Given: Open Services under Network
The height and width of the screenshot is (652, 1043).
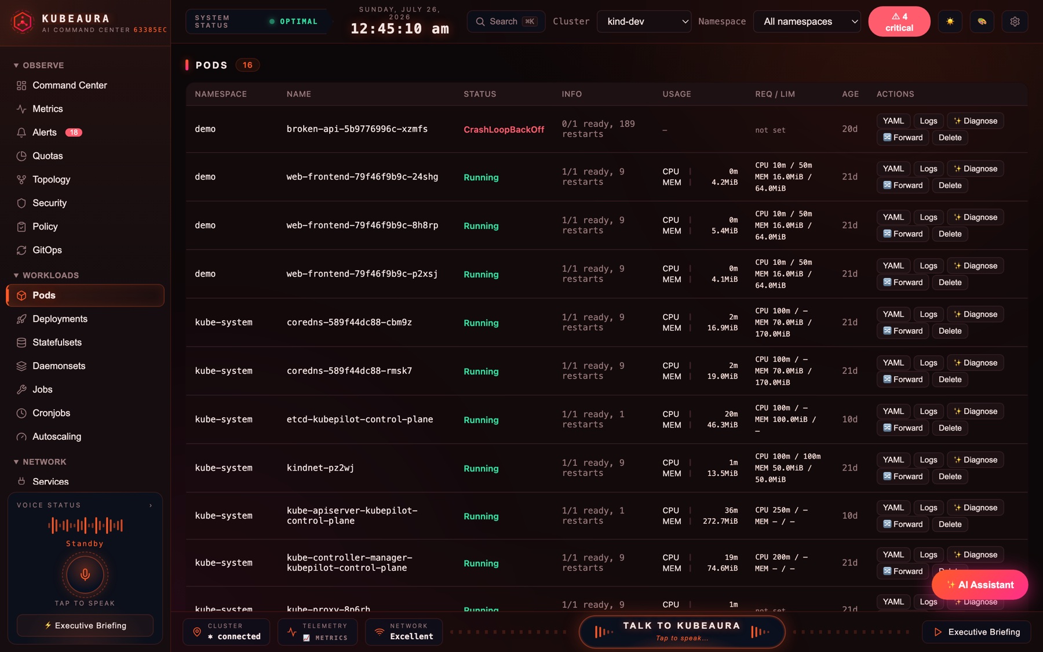Looking at the screenshot, I should [85, 482].
